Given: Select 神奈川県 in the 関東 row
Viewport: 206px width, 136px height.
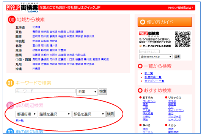Looking at the screenshot, I should click(89, 36).
